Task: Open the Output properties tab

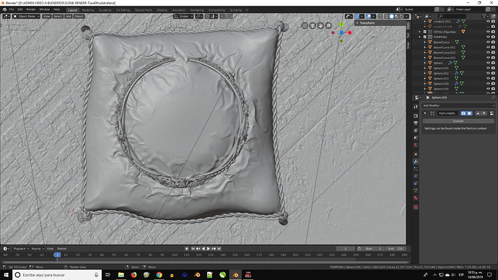Action: tap(416, 123)
